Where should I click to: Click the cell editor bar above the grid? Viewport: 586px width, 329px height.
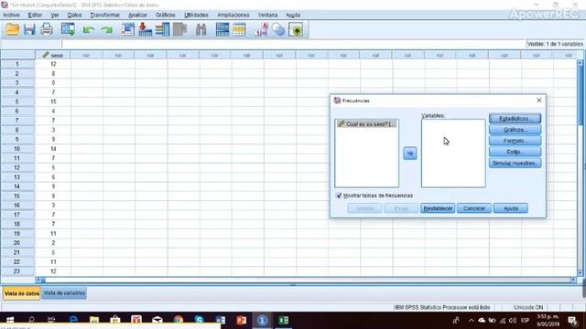click(x=293, y=44)
